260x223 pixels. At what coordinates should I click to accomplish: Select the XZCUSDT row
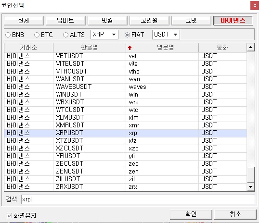[126, 149]
